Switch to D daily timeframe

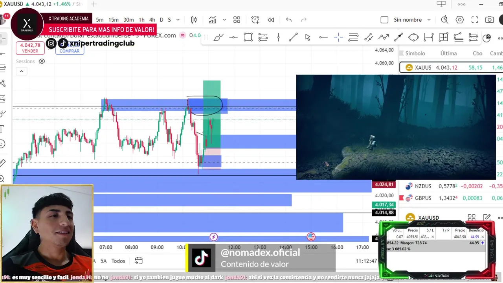point(162,20)
